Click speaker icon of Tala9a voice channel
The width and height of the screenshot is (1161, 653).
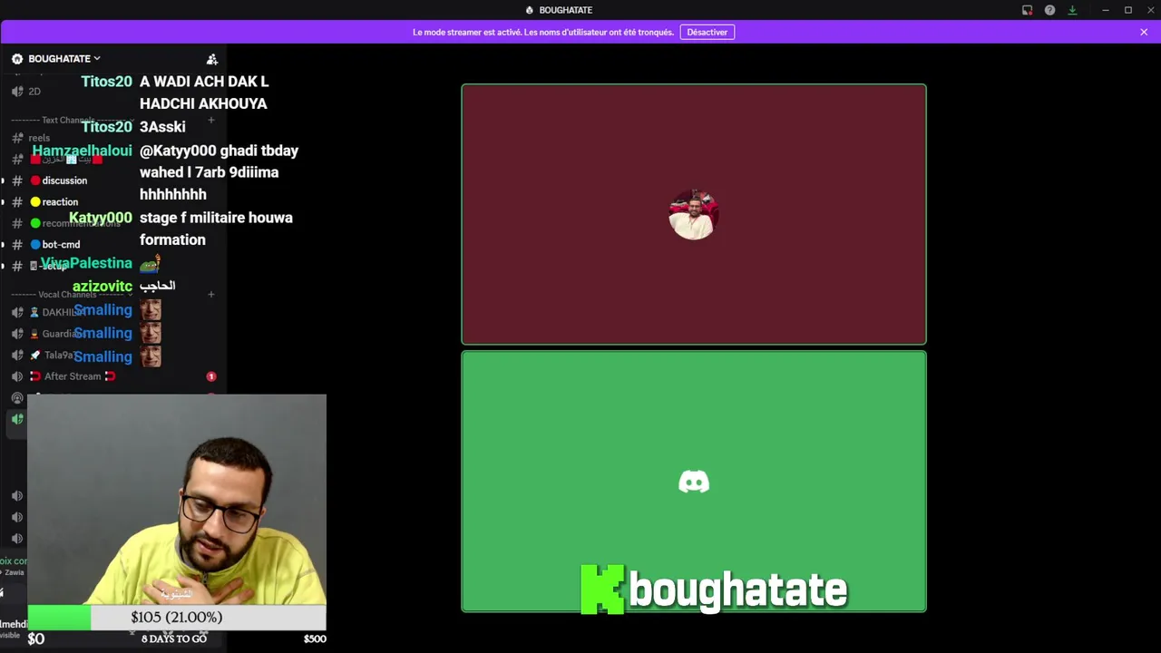click(17, 356)
